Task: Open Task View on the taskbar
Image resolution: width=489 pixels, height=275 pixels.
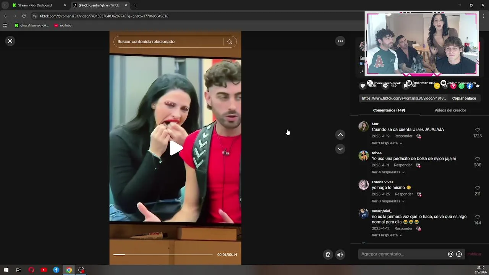Action: tap(18, 270)
